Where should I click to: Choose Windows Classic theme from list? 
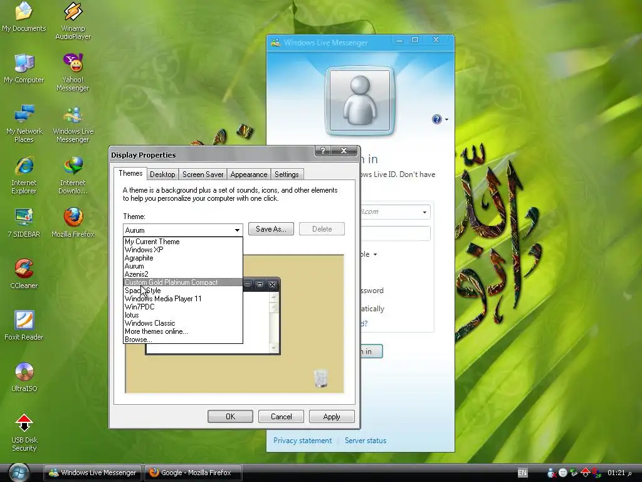[183, 323]
